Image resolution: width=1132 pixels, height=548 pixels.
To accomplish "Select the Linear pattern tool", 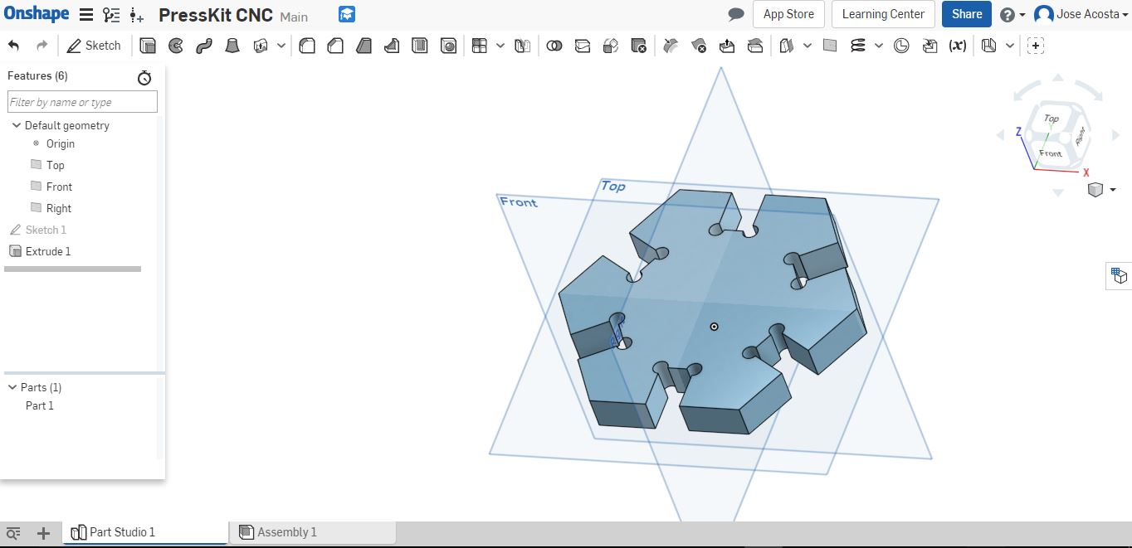I will 480,46.
